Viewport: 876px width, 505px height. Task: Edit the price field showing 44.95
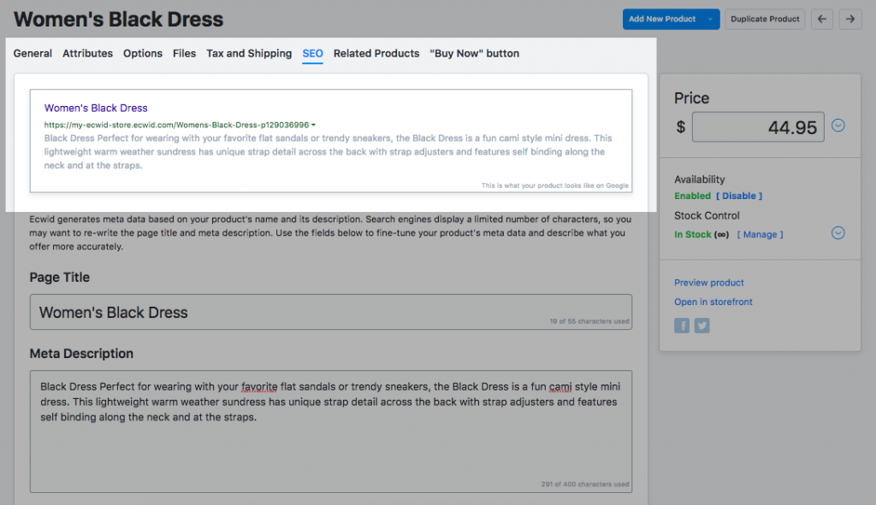(x=758, y=126)
